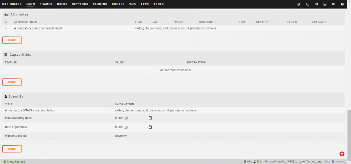This screenshot has width=351, height=164.
Task: Click the Capabilities INFORMATION column header
Action: pyautogui.click(x=196, y=62)
